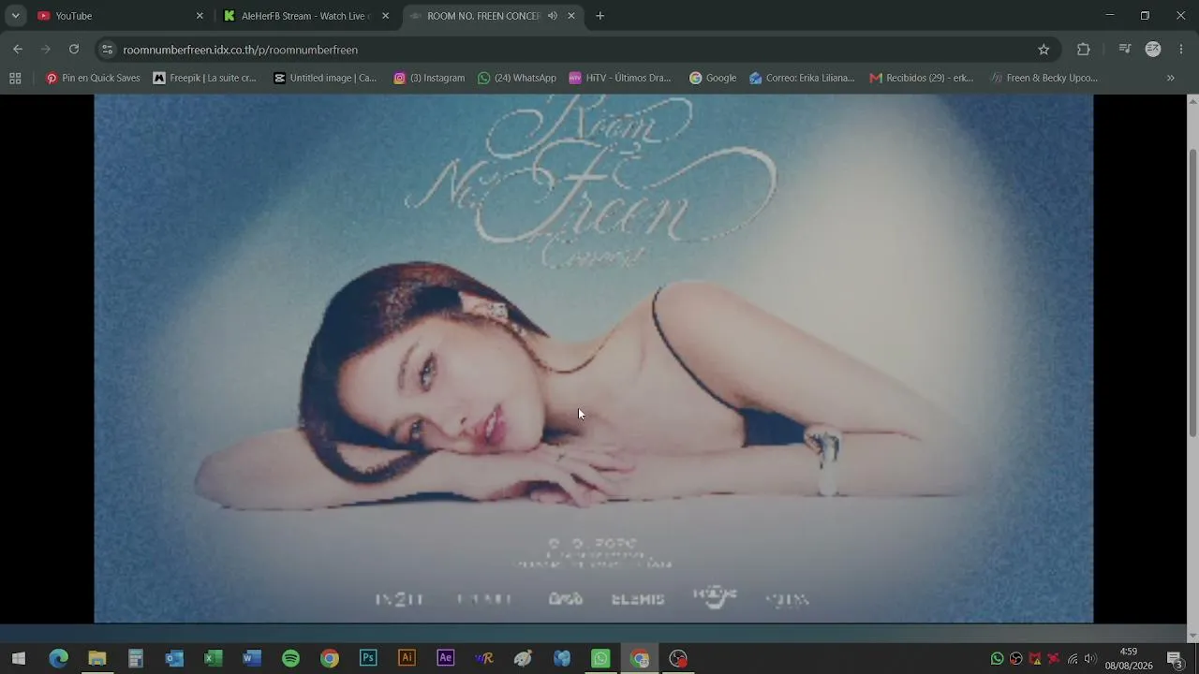Open the purple and orange R app on taskbar
Screen dimensions: 1199x674
[484, 658]
